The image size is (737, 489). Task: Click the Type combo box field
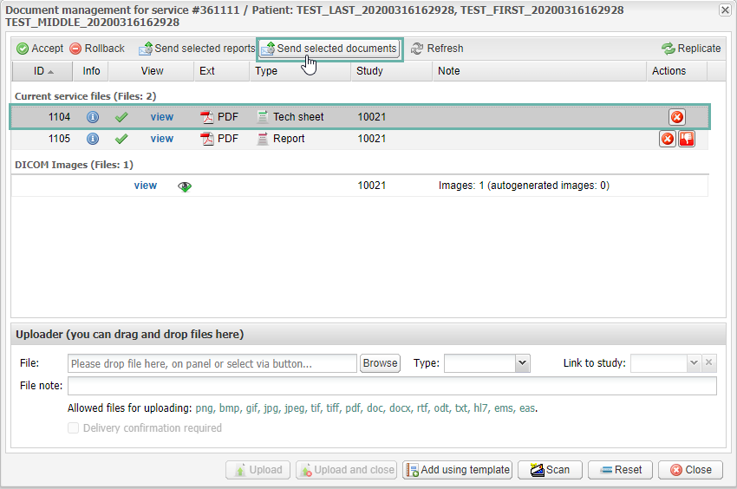[479, 363]
